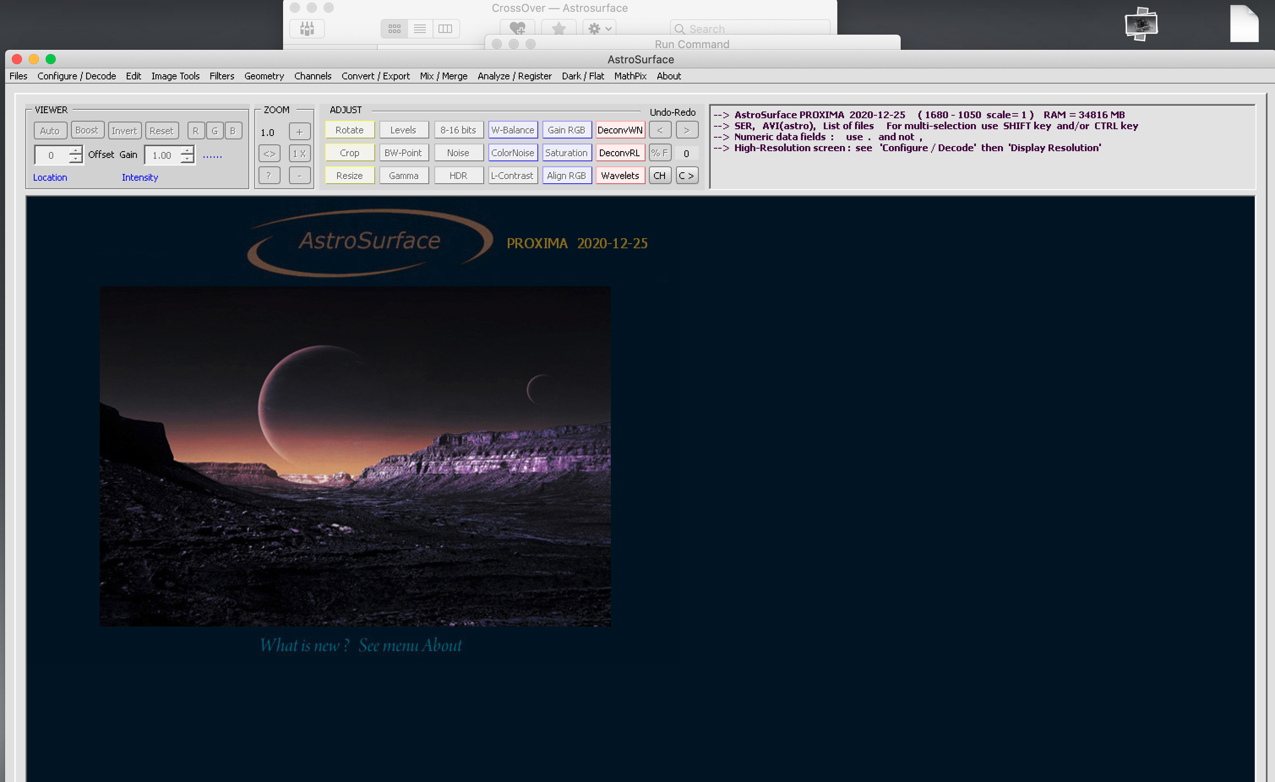
Task: Toggle the G channel viewer button
Action: (x=214, y=131)
